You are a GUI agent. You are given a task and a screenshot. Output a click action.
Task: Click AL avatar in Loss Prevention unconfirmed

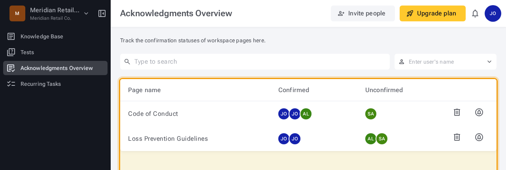(x=371, y=139)
